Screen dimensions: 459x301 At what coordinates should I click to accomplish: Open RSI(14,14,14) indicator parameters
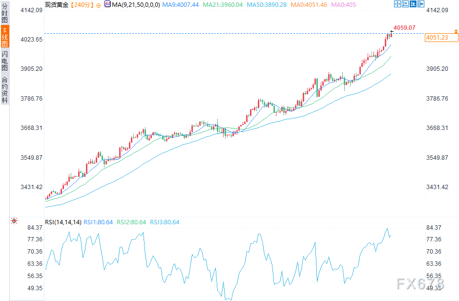point(63,222)
